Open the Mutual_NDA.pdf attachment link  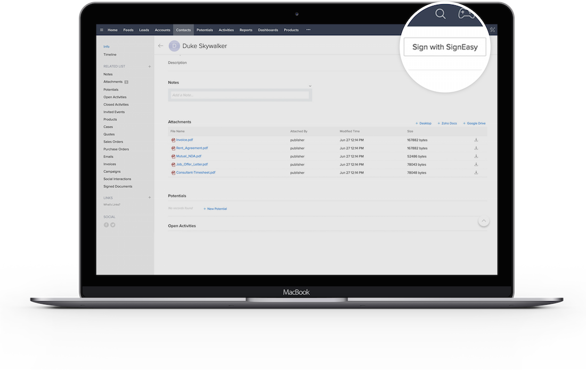click(x=189, y=156)
